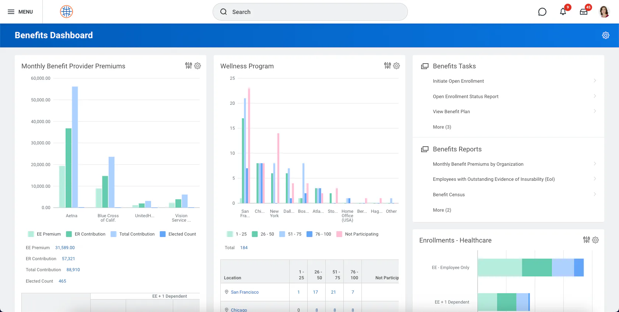Expand Initiate Open Enrollment chevron
This screenshot has height=312, width=619.
(595, 81)
